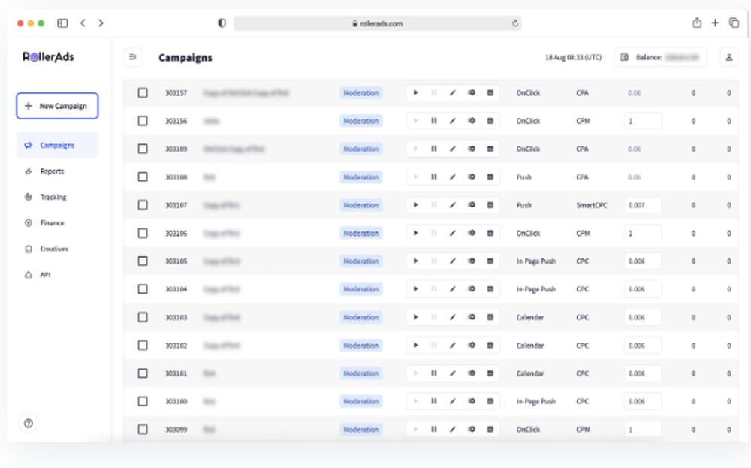The height and width of the screenshot is (468, 751).
Task: Toggle the browser sidebar icon
Action: (x=62, y=23)
